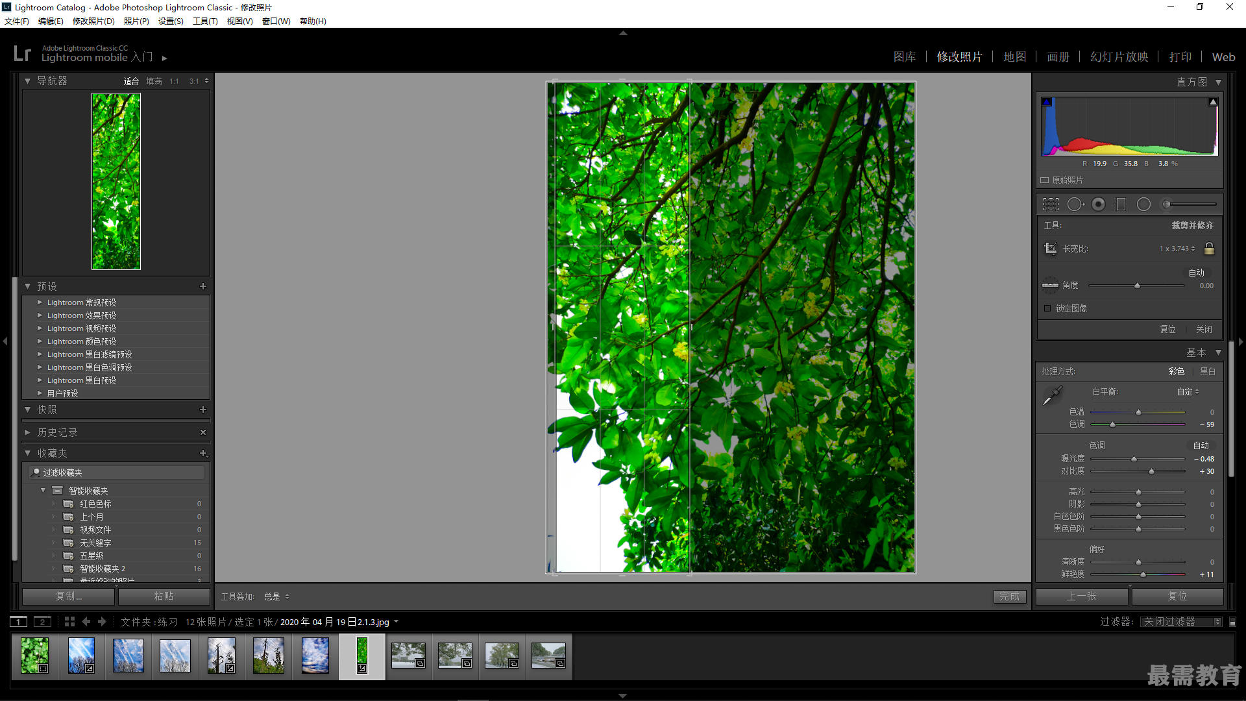Collapse the right panel group arrow
The image size is (1246, 701).
tap(1241, 341)
